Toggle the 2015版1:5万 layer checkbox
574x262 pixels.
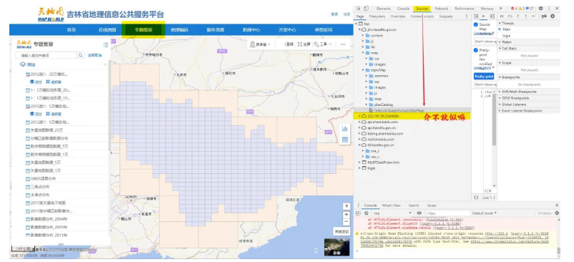coord(27,107)
